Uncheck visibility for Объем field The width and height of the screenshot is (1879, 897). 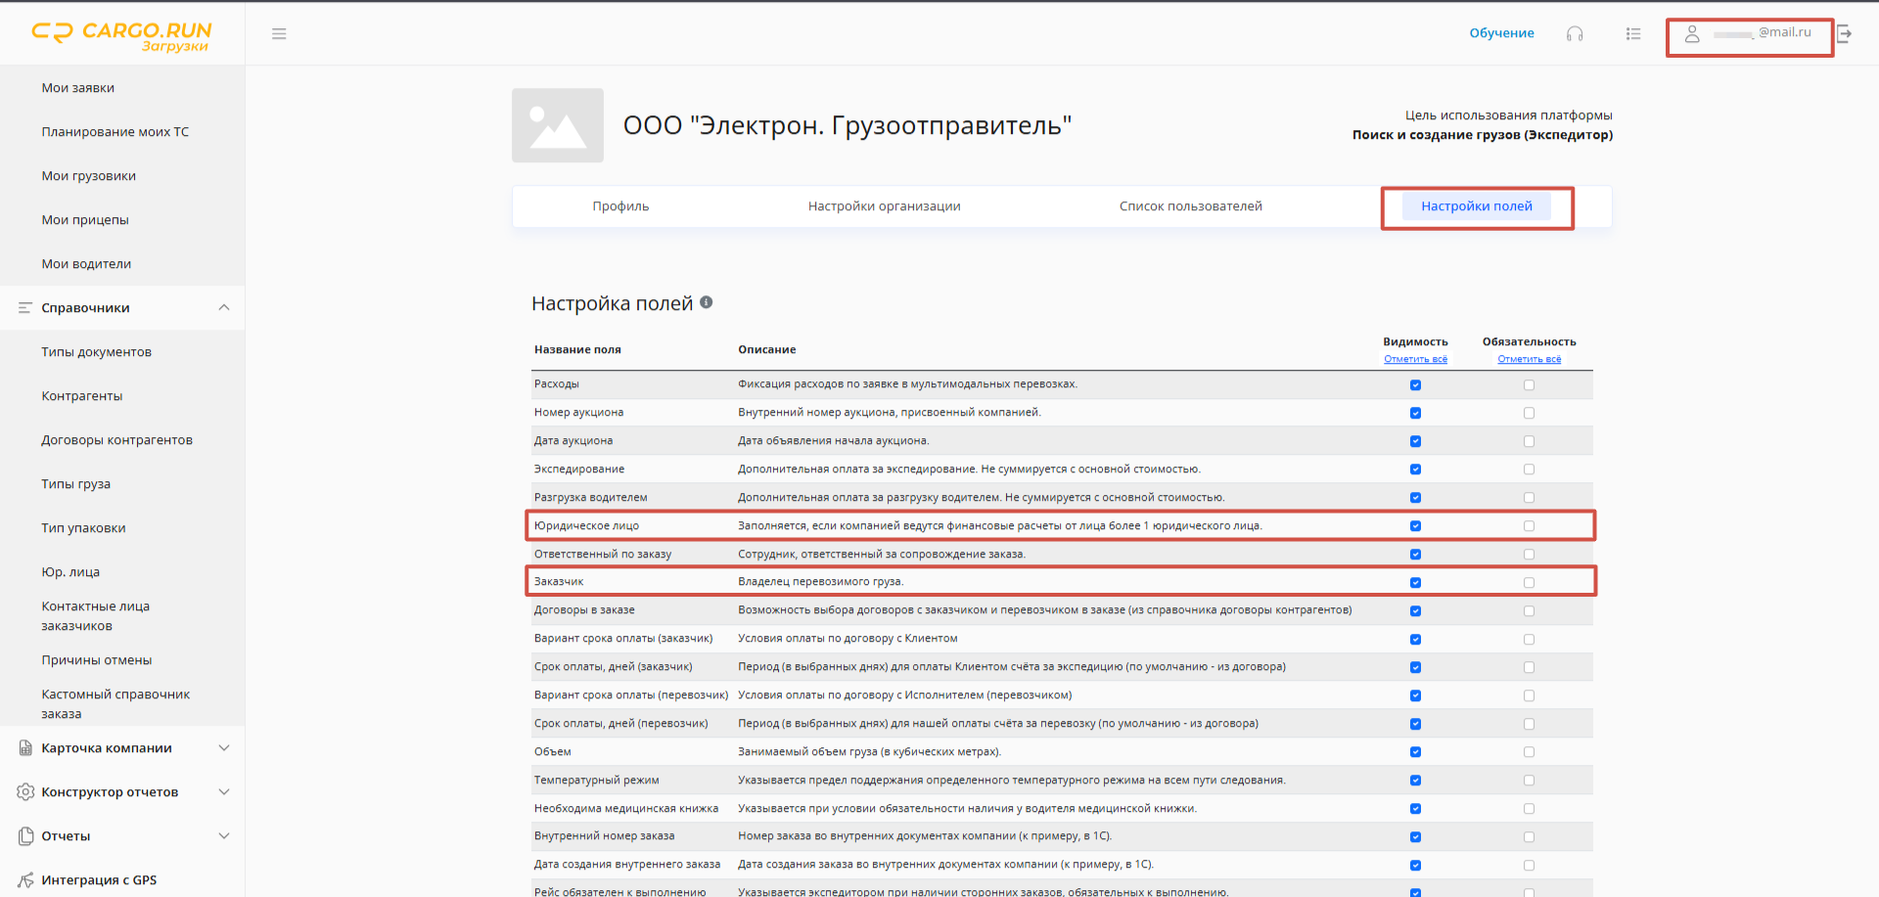coord(1415,752)
